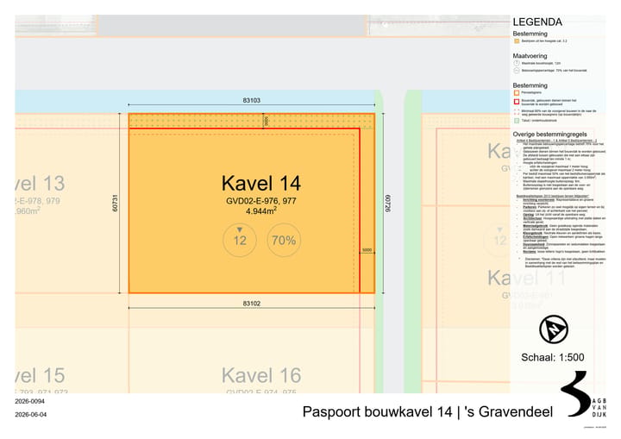Click the LEGENDA heading
The image size is (621, 439).
click(537, 22)
